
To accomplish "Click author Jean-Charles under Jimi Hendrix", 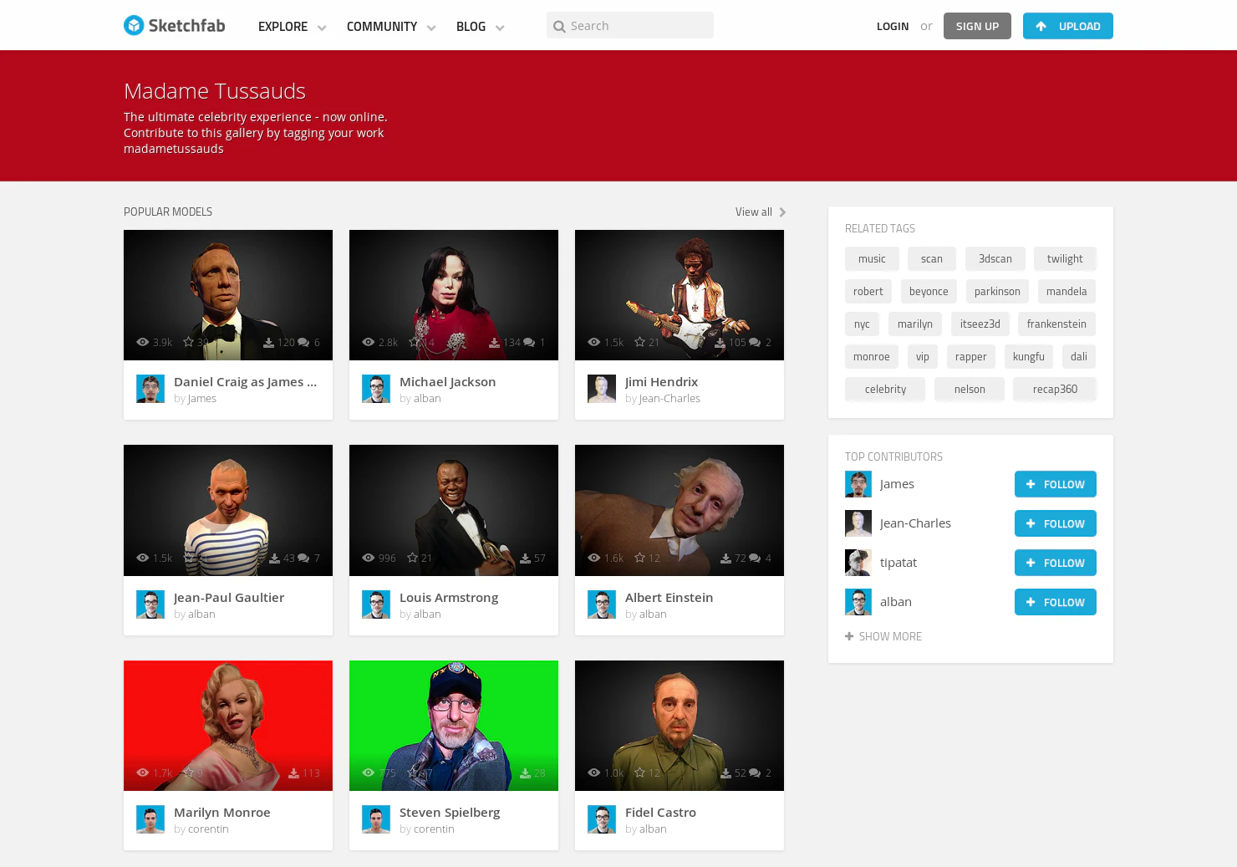I will pyautogui.click(x=669, y=399).
